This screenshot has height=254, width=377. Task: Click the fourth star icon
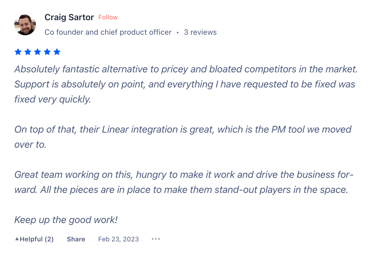47,52
